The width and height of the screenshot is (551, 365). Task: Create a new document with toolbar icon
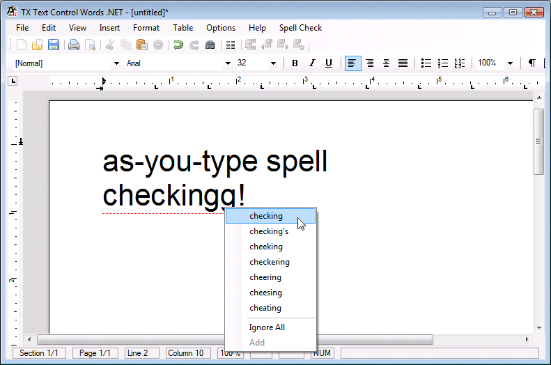pyautogui.click(x=22, y=45)
